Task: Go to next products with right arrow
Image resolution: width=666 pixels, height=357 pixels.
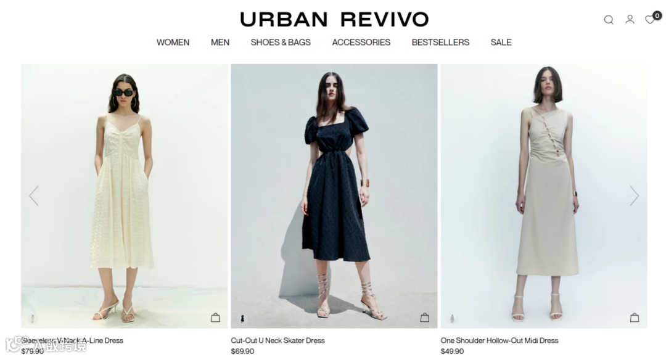Action: [634, 195]
